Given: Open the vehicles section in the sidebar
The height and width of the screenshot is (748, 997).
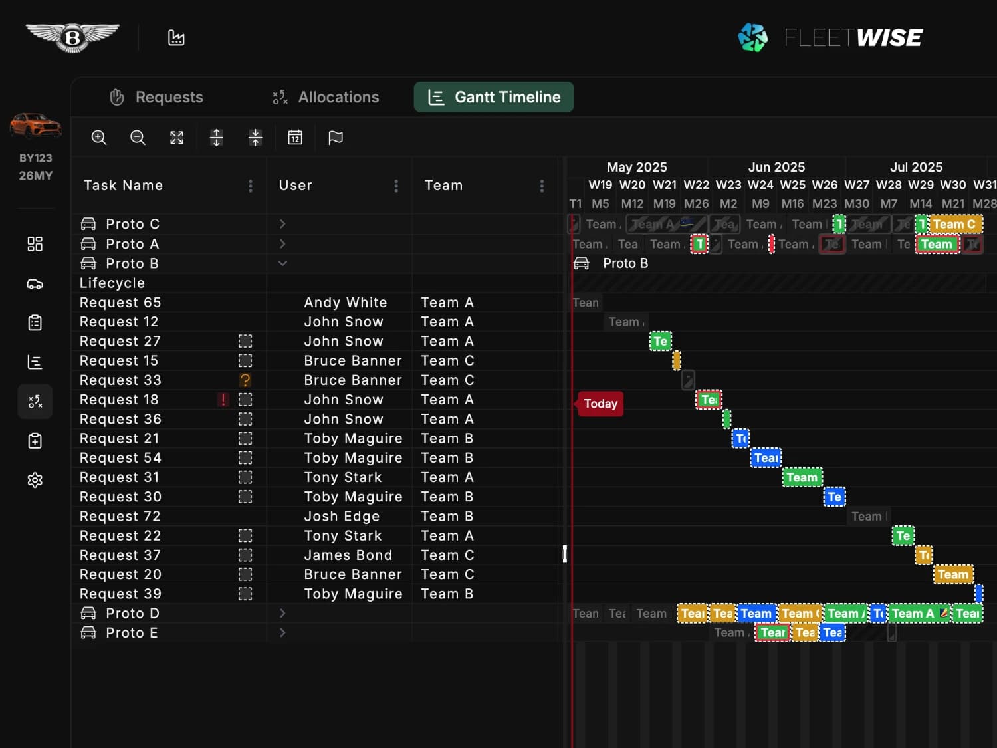Looking at the screenshot, I should coord(35,283).
